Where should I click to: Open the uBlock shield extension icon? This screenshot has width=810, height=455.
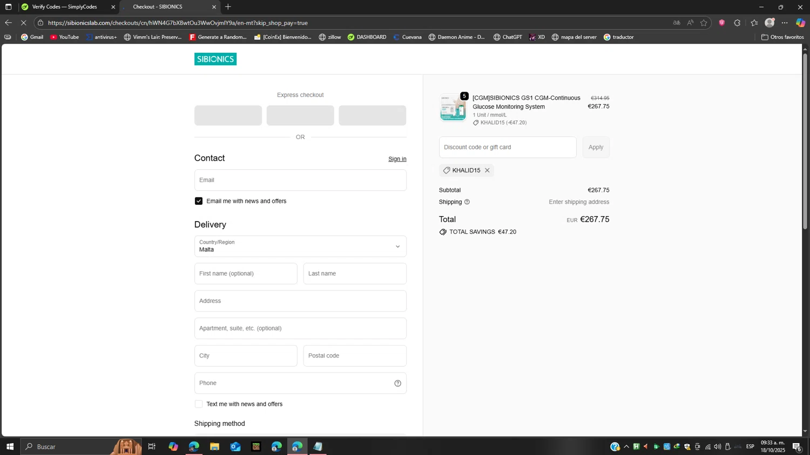point(722,23)
